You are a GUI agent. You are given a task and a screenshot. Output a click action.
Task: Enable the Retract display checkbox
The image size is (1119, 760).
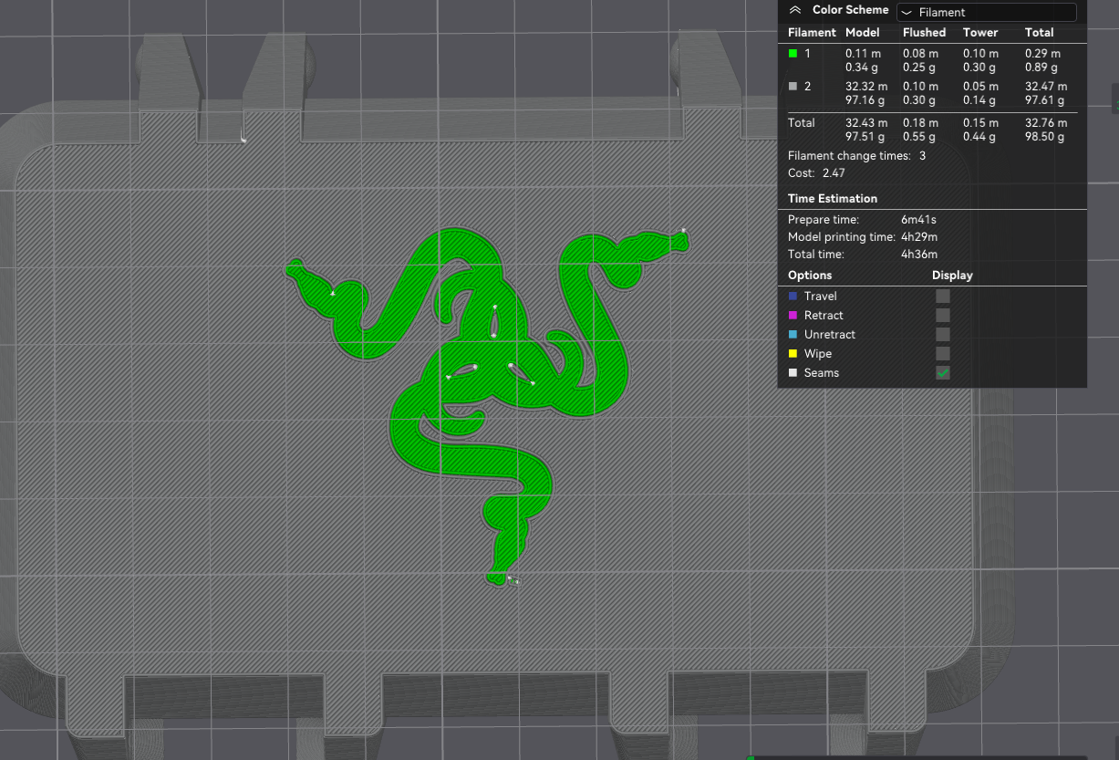point(942,315)
